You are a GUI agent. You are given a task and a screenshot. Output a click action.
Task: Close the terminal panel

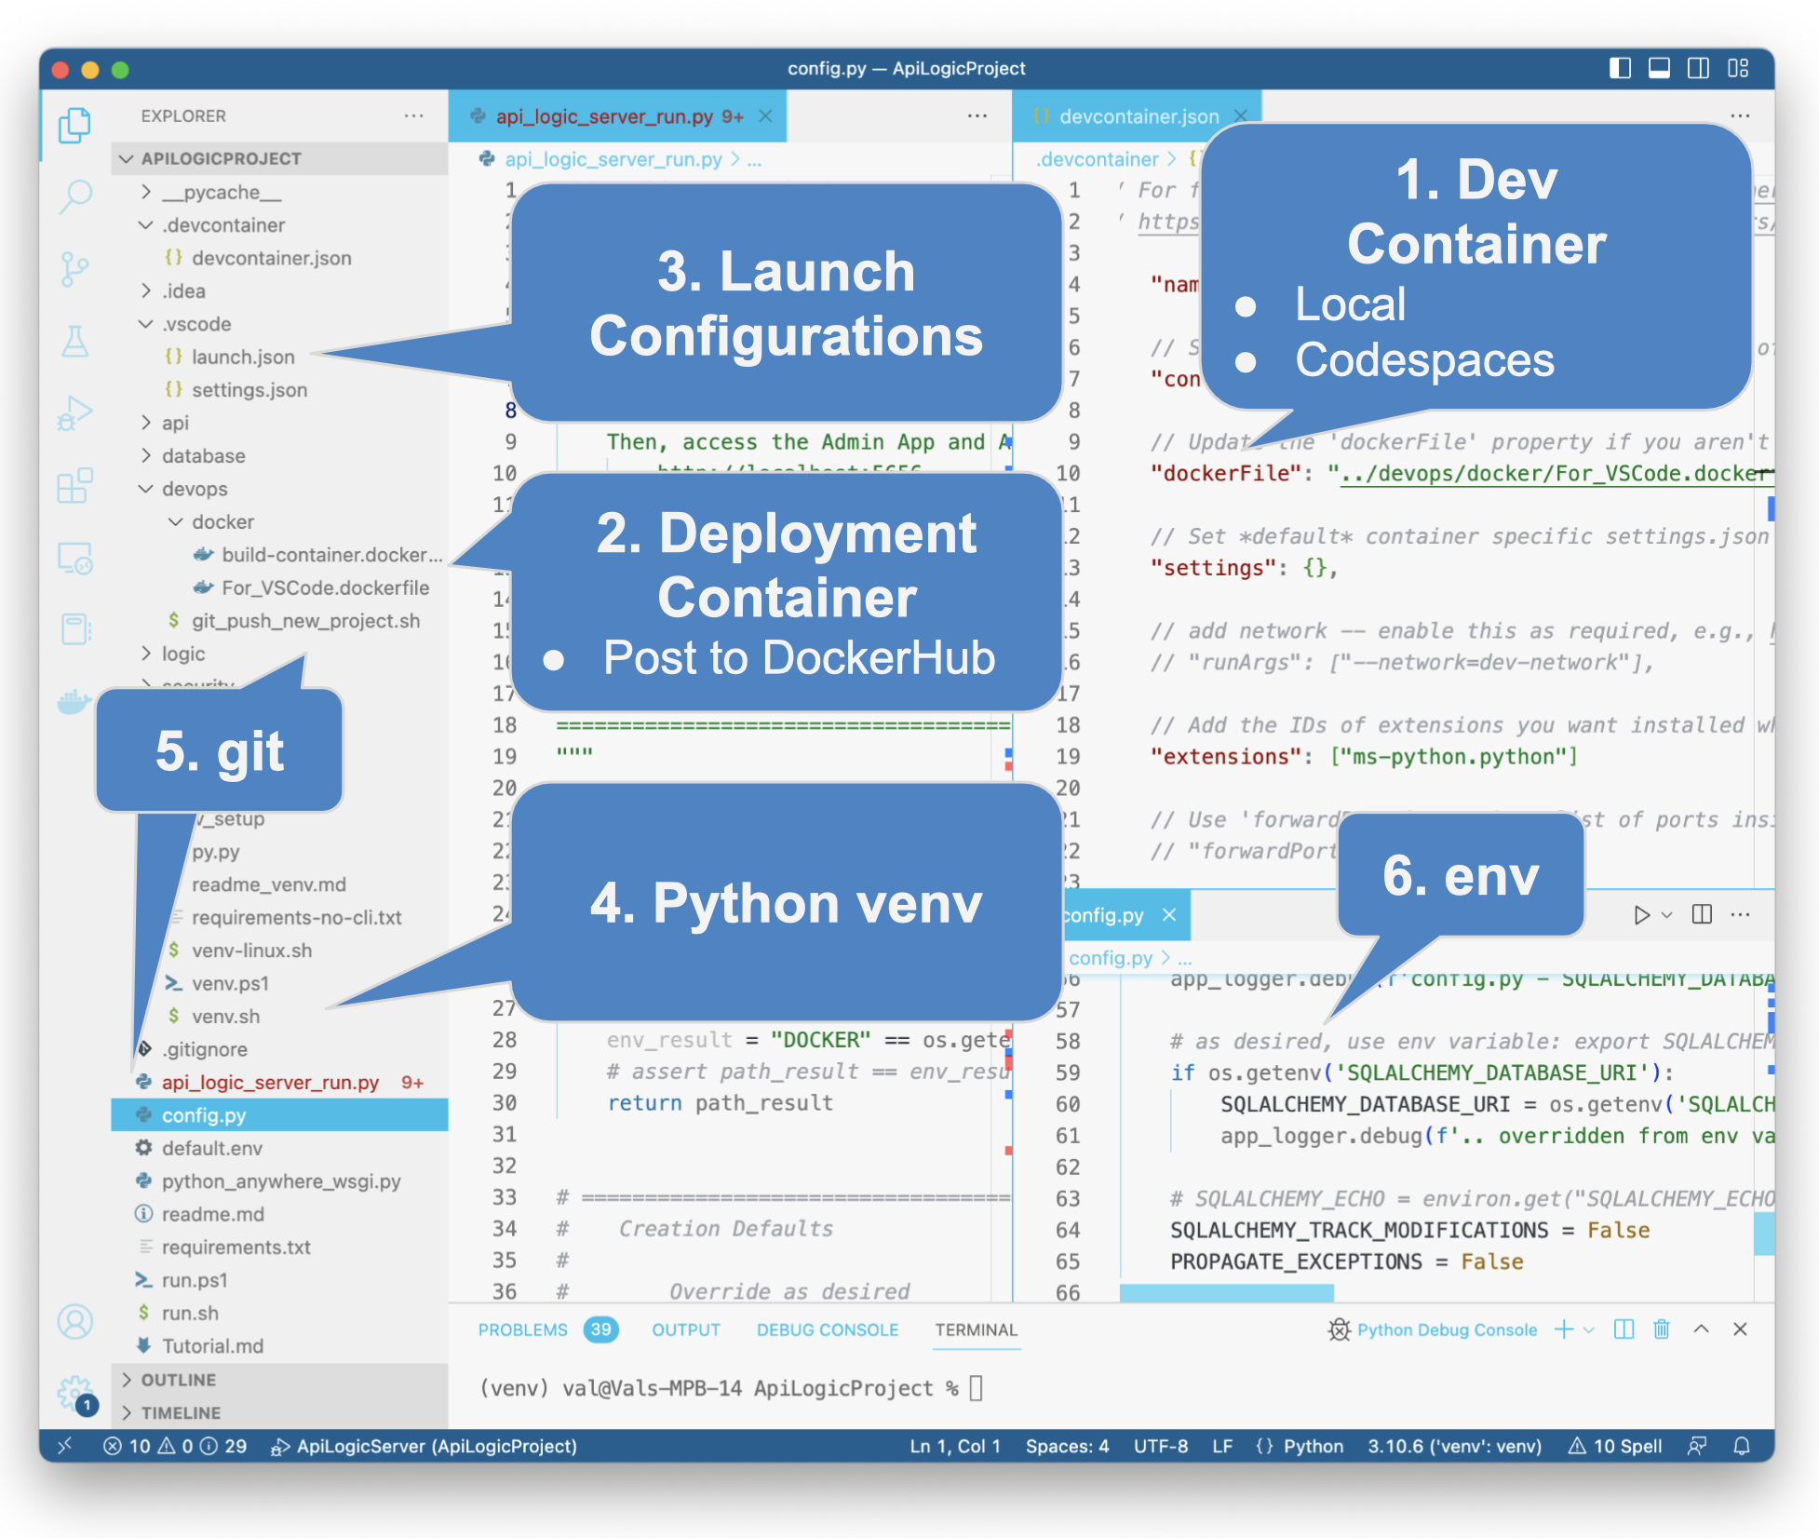(1740, 1329)
